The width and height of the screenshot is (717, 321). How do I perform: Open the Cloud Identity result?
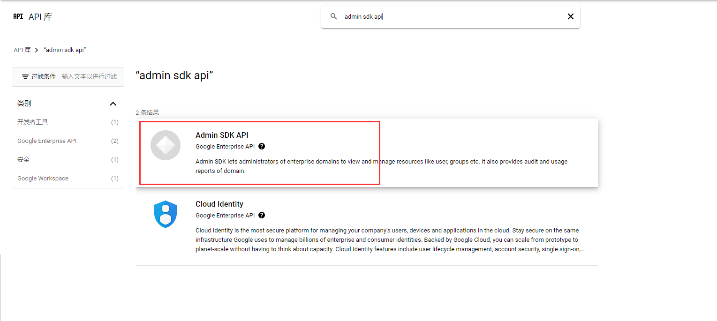point(219,204)
